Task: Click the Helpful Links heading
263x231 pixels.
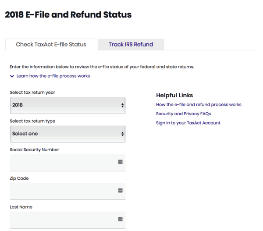Action: [x=174, y=95]
